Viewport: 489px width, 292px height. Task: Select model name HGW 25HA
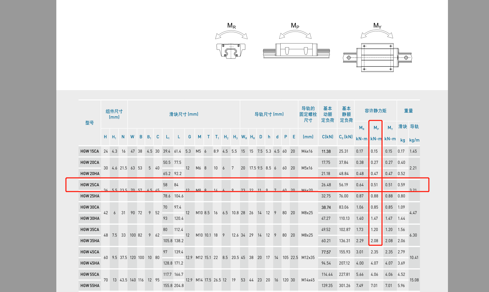tap(90, 196)
